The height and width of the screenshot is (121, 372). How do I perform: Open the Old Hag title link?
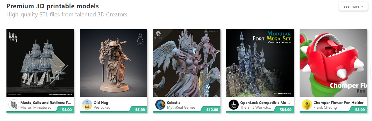click(x=101, y=103)
